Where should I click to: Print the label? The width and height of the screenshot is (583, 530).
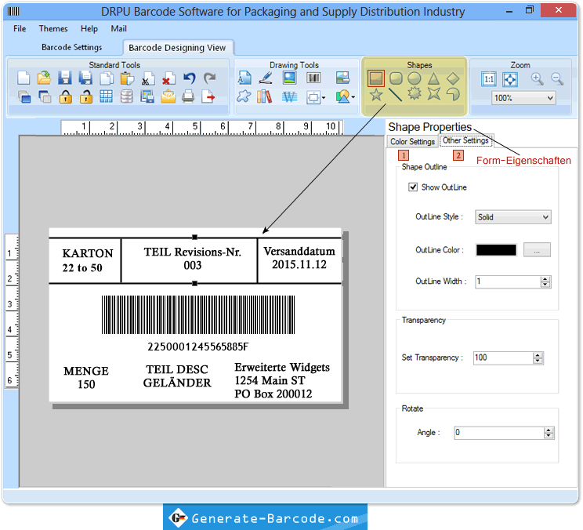pyautogui.click(x=189, y=96)
